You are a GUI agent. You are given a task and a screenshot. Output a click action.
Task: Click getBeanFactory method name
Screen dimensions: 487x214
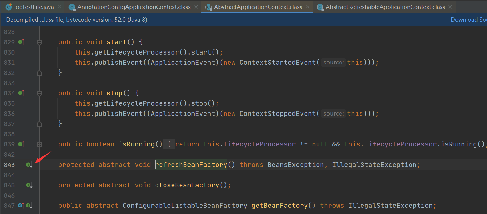280,205
